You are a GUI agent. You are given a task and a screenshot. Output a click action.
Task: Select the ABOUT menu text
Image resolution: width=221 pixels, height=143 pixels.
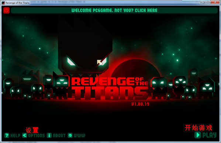tap(59, 135)
